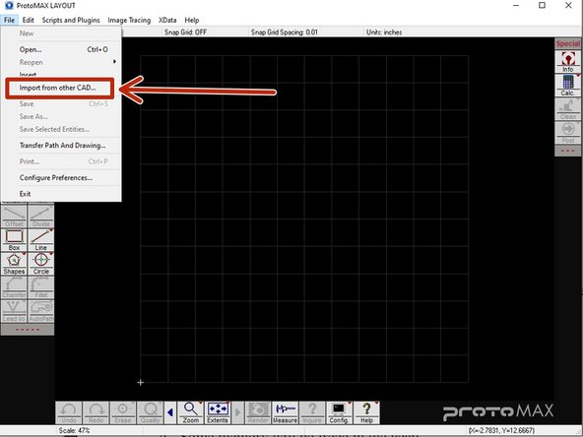
Task: Toggle Snap Grid OFF indicator
Action: [185, 32]
